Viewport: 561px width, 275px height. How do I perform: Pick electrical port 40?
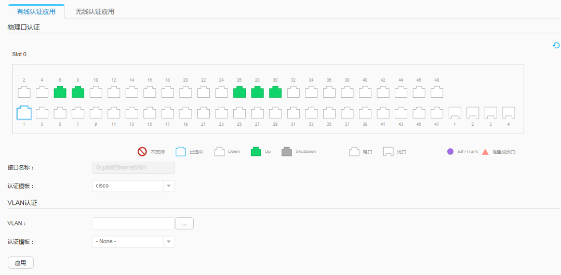pos(365,92)
